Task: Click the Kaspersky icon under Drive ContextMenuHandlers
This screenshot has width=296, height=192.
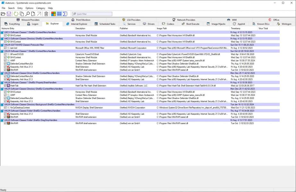Action: (8, 79)
